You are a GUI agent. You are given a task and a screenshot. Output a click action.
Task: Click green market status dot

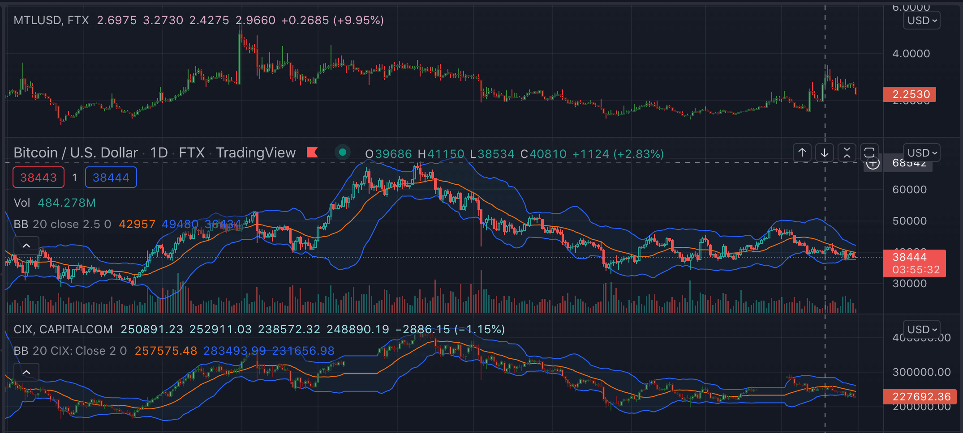tap(343, 153)
